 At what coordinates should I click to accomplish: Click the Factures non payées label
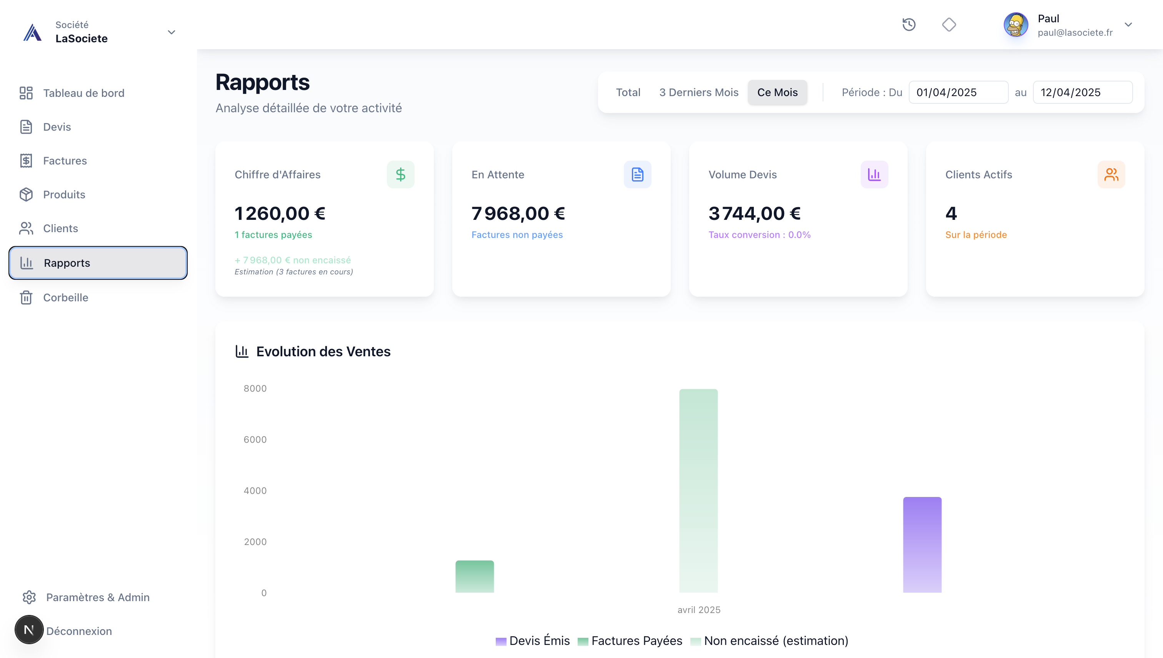point(517,234)
